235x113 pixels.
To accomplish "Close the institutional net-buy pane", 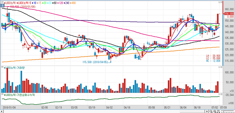I will [221, 95].
